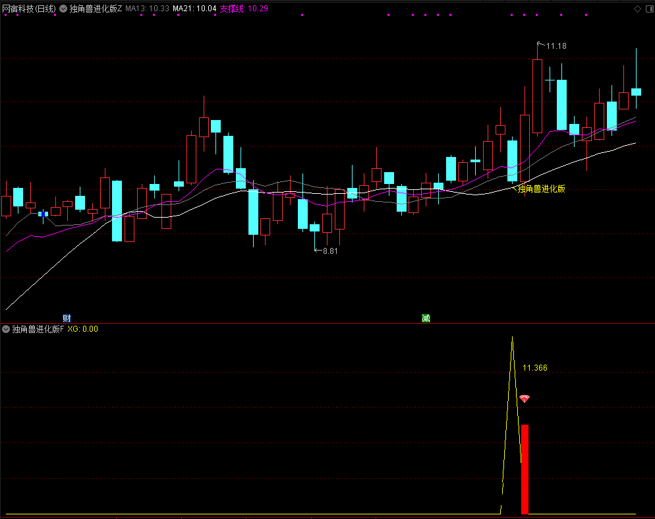Click the diamond icon in top-right corner
The width and height of the screenshot is (655, 519).
pos(637,9)
